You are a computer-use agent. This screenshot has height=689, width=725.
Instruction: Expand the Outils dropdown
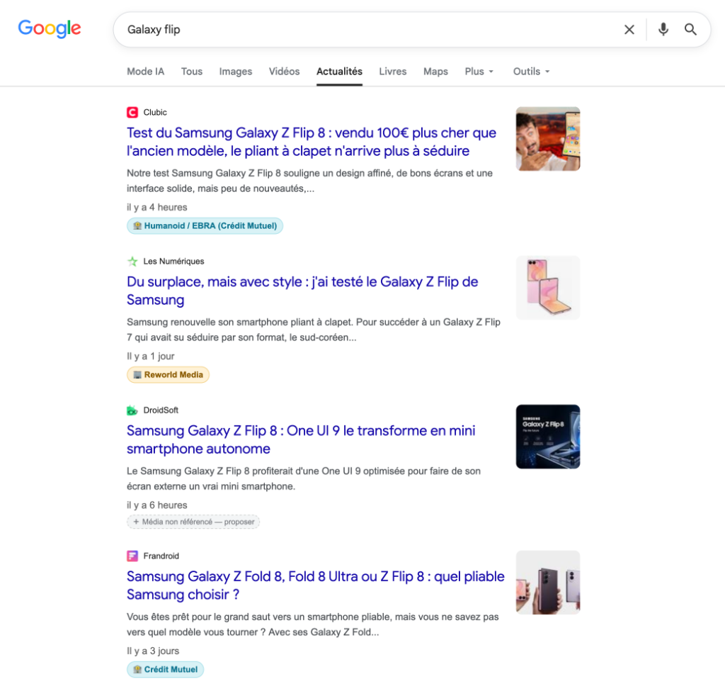click(531, 72)
